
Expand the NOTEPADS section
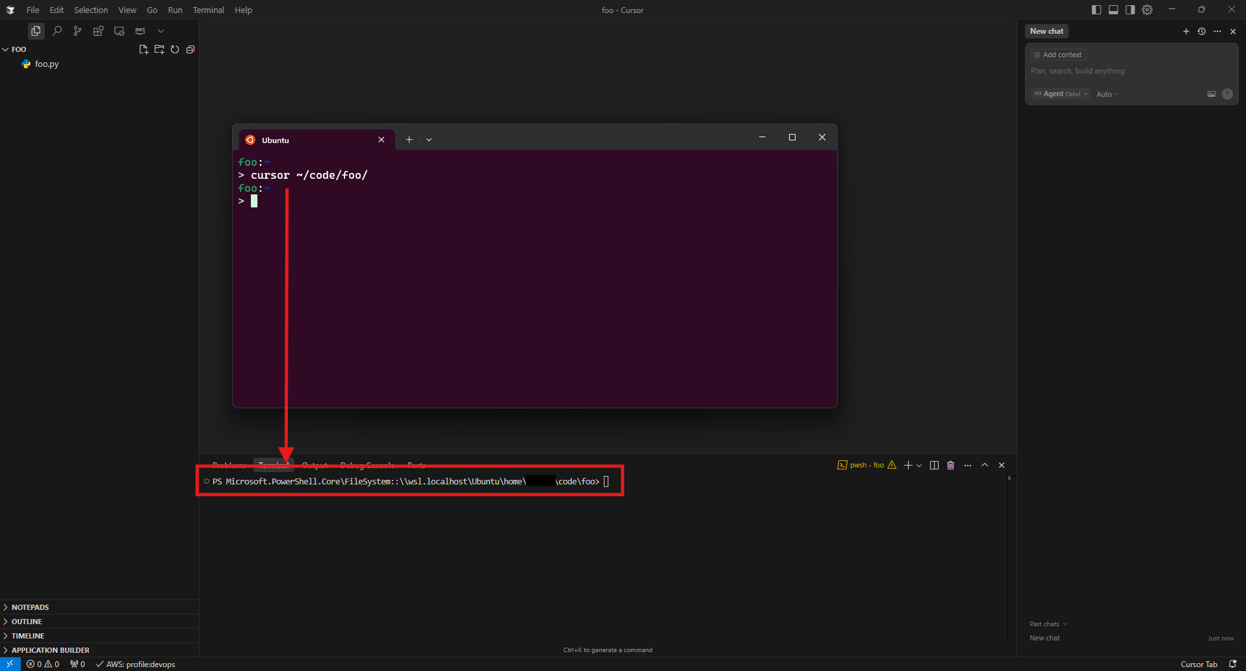coord(99,607)
